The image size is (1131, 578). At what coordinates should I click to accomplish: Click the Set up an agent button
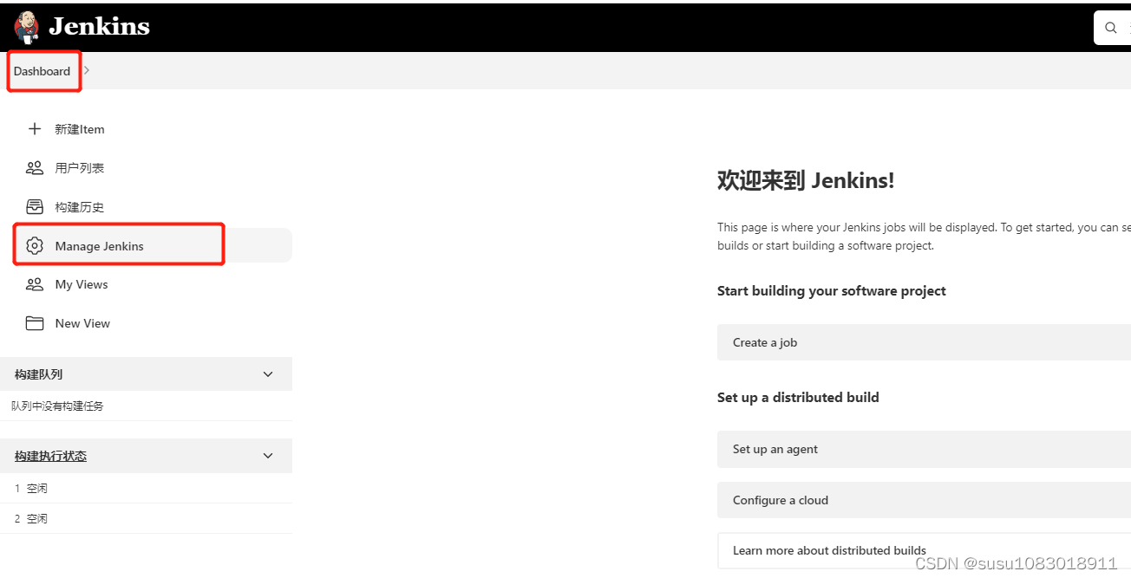click(x=924, y=449)
